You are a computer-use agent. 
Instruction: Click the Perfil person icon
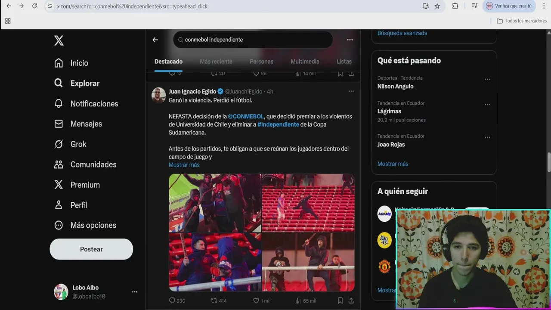[59, 205]
